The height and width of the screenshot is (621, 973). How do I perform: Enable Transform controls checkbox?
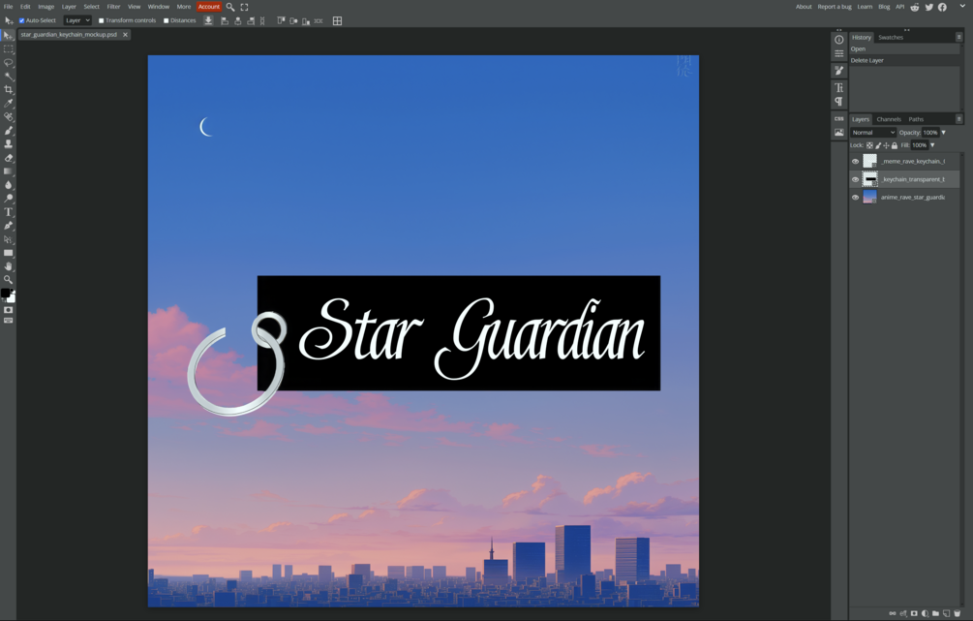coord(101,20)
